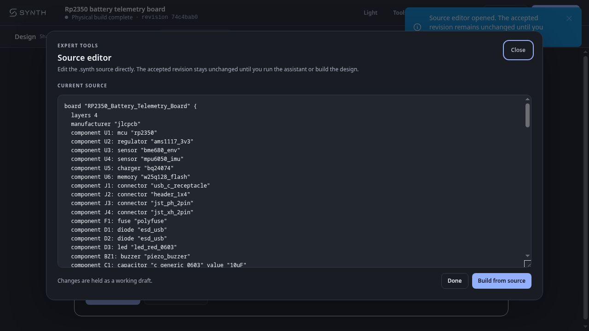The height and width of the screenshot is (331, 589).
Task: Click the U1 mcu "rp2350" line
Action: coord(114,133)
